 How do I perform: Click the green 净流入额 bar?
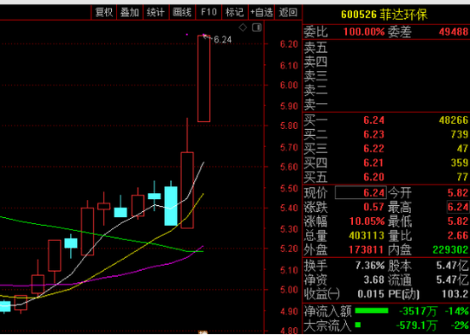pos(372,311)
